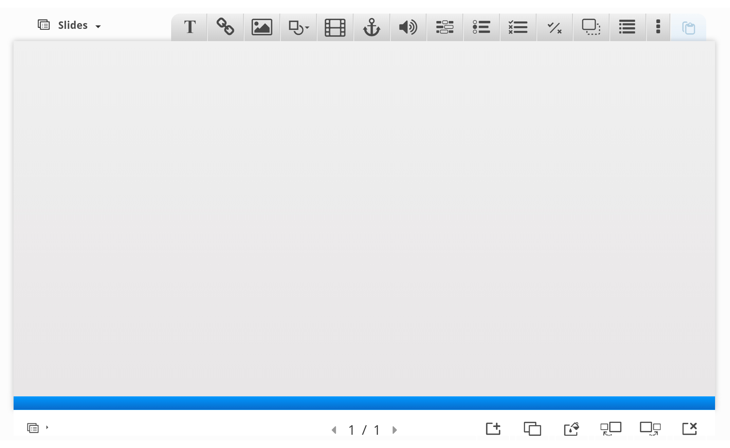Screen dimensions: 730x448
Task: Select the Text tool icon
Action: 190,27
